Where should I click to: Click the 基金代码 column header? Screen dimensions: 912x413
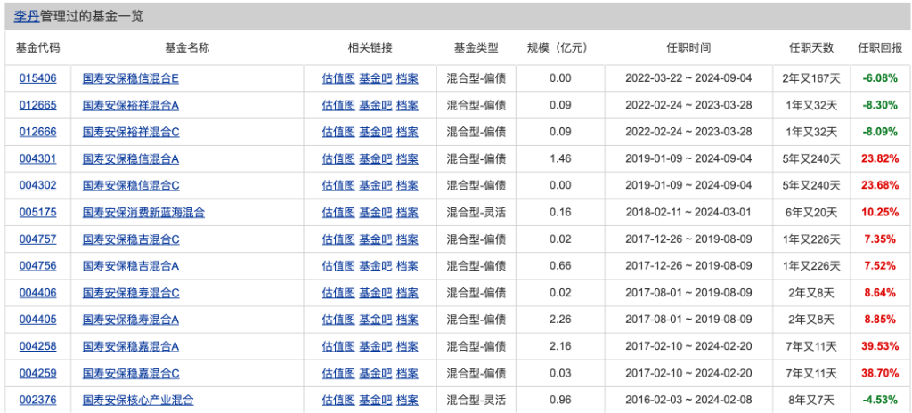coord(37,48)
